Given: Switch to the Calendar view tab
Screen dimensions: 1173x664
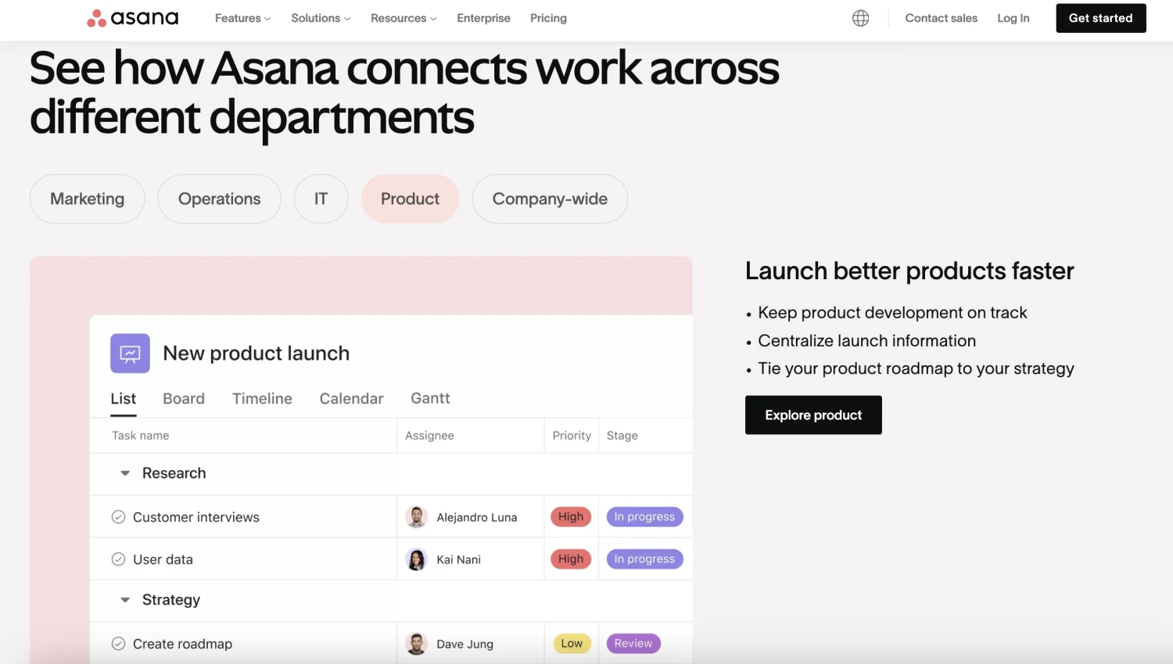Looking at the screenshot, I should 351,399.
